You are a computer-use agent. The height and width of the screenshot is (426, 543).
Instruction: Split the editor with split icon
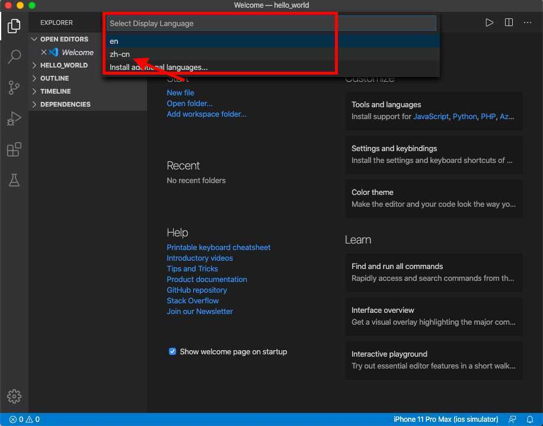[509, 23]
